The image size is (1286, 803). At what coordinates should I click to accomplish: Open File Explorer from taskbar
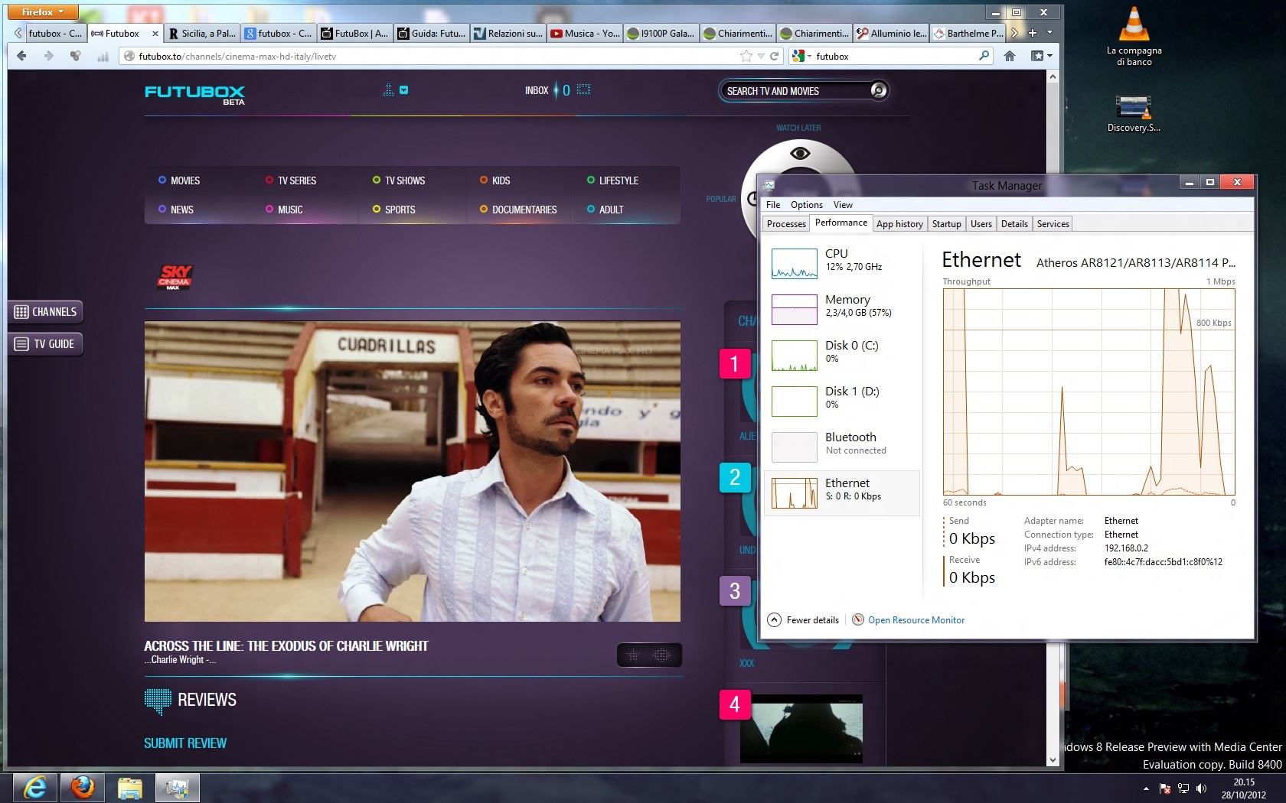point(130,787)
